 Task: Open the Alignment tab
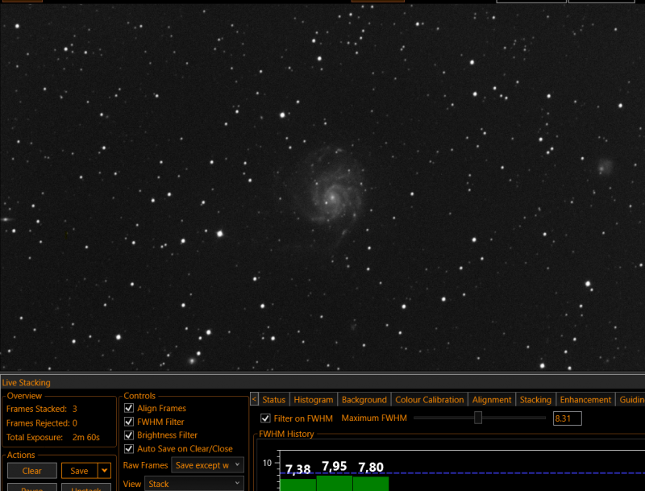[492, 400]
